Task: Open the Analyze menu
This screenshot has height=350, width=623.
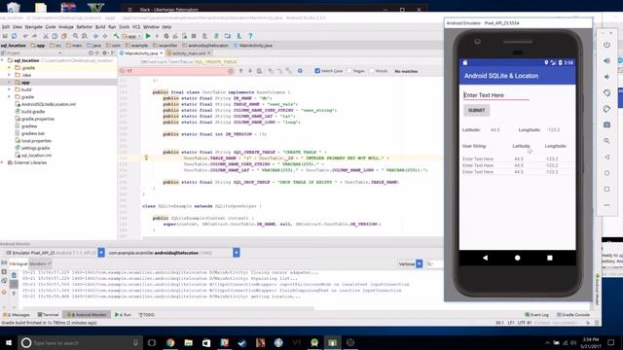Action: [x=66, y=27]
